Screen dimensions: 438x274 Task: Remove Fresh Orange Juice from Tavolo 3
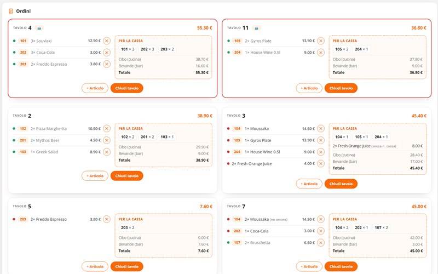coord(321,163)
